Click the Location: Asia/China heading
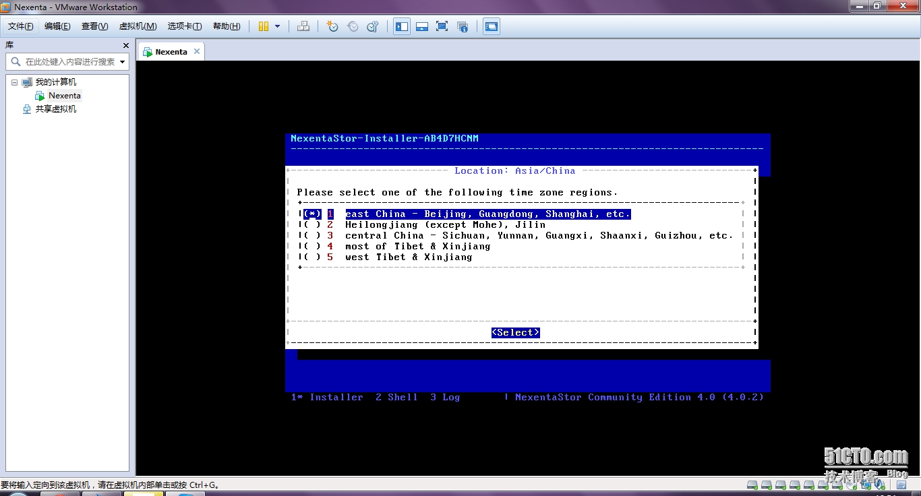The height and width of the screenshot is (496, 921). [x=515, y=171]
